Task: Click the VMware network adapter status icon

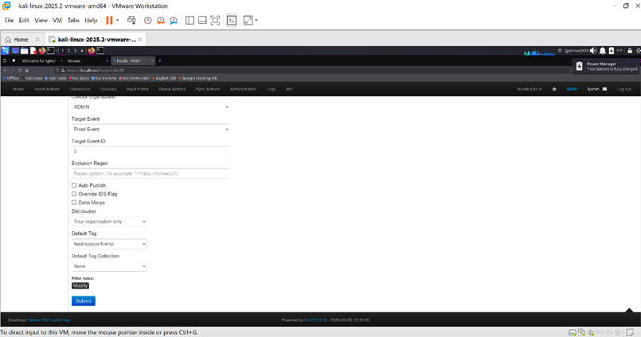Action: [581, 332]
